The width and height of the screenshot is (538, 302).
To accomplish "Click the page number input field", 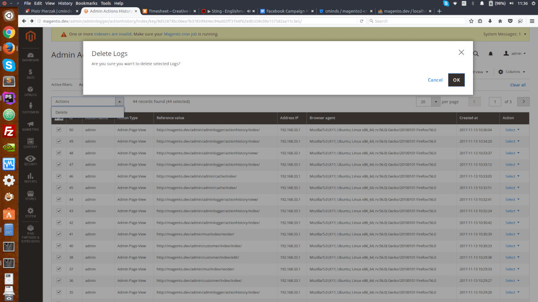I will [x=495, y=102].
